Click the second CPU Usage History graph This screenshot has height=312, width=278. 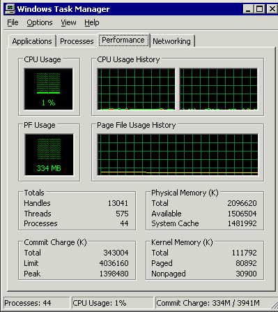(x=219, y=89)
